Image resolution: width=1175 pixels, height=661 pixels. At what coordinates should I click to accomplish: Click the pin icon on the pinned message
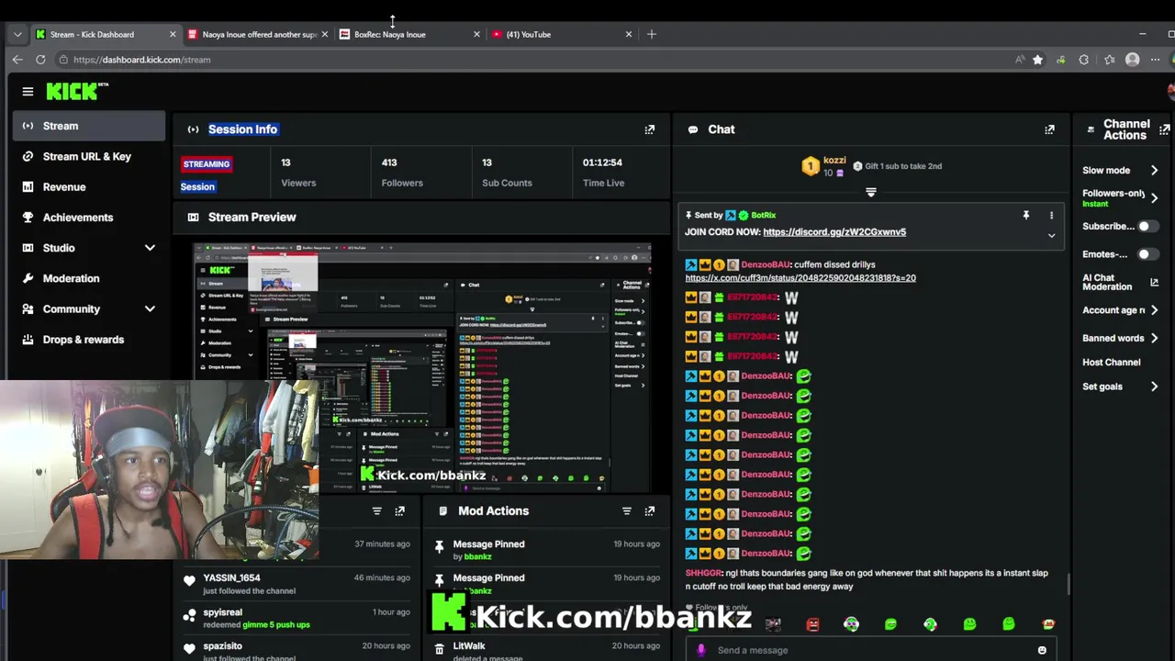1026,216
